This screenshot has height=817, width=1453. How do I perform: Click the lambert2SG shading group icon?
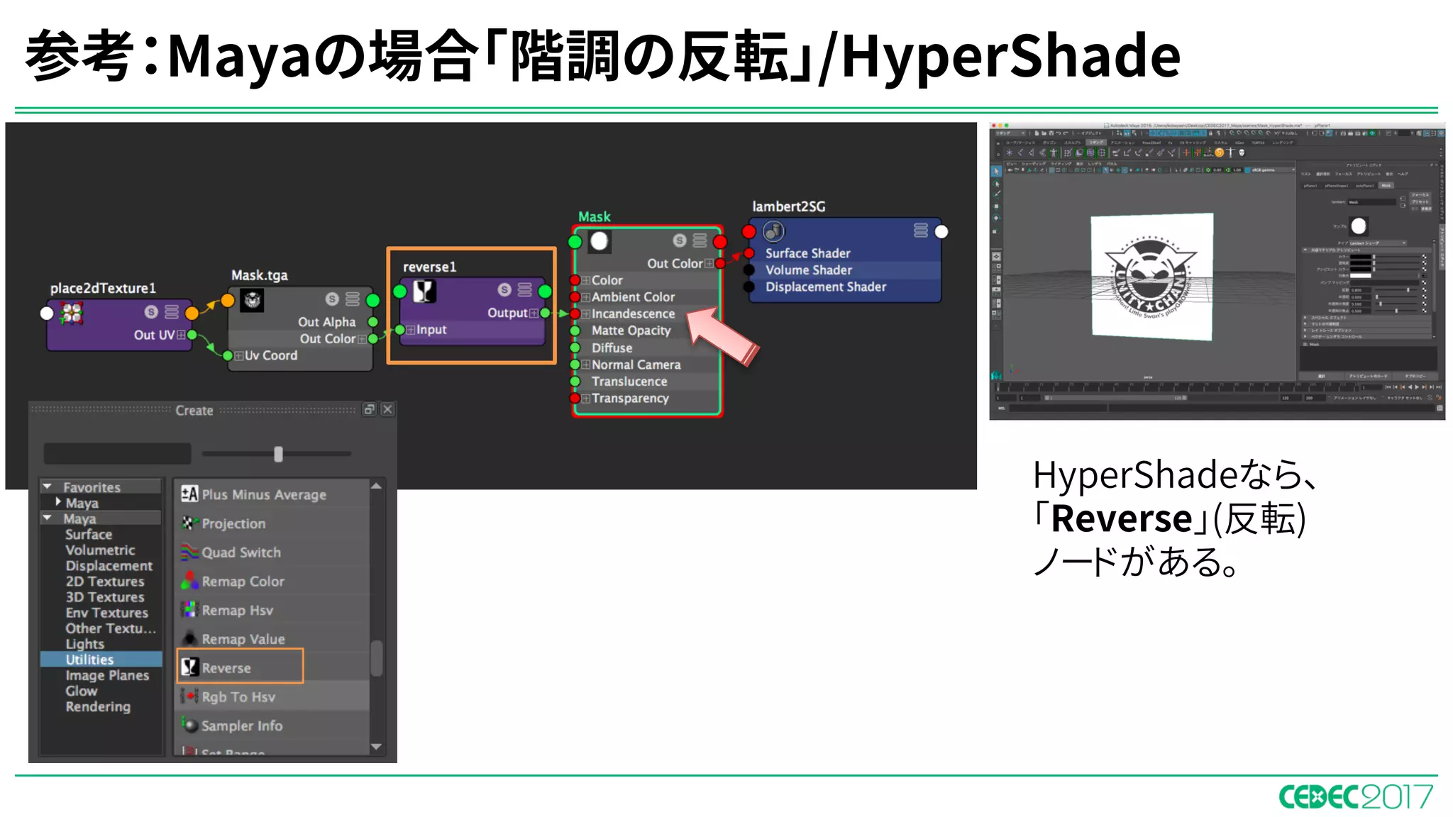(773, 231)
